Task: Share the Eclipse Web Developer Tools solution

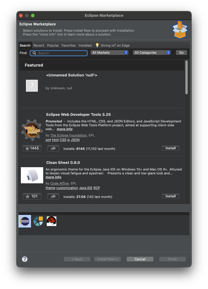Action: 53,148
